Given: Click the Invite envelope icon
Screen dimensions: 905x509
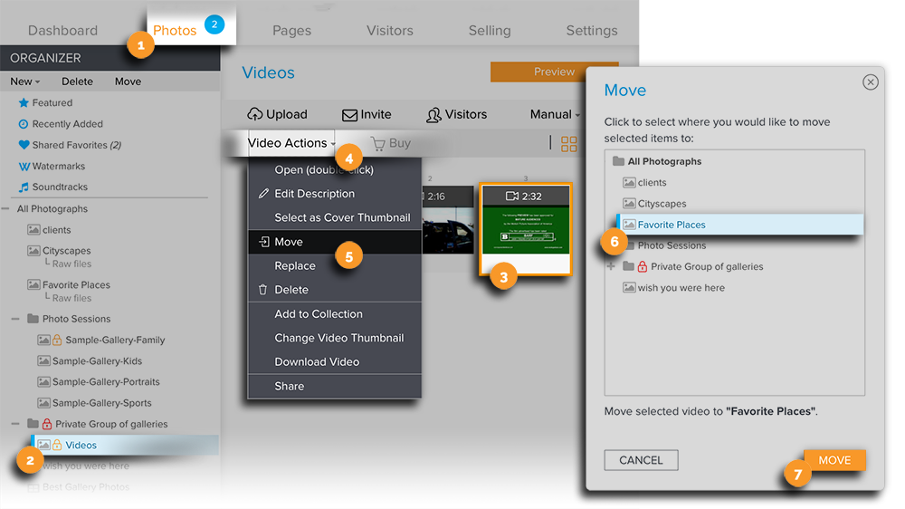Looking at the screenshot, I should [x=349, y=115].
